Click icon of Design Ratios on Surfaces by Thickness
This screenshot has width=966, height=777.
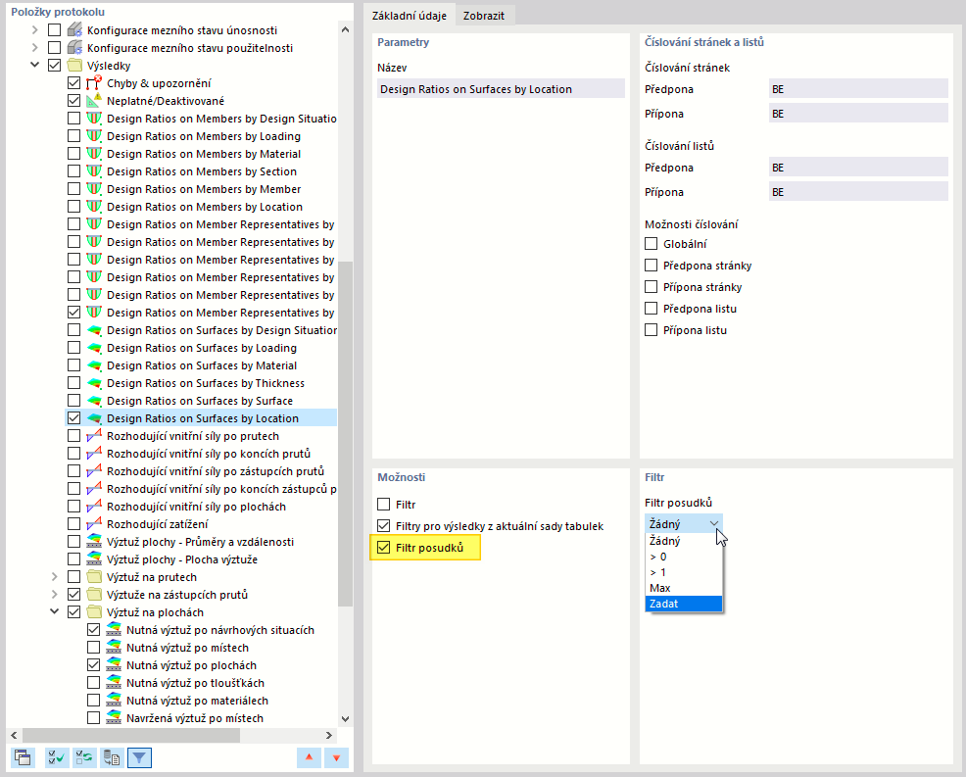pos(94,383)
